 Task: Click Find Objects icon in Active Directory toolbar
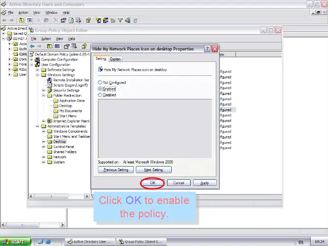[128, 20]
